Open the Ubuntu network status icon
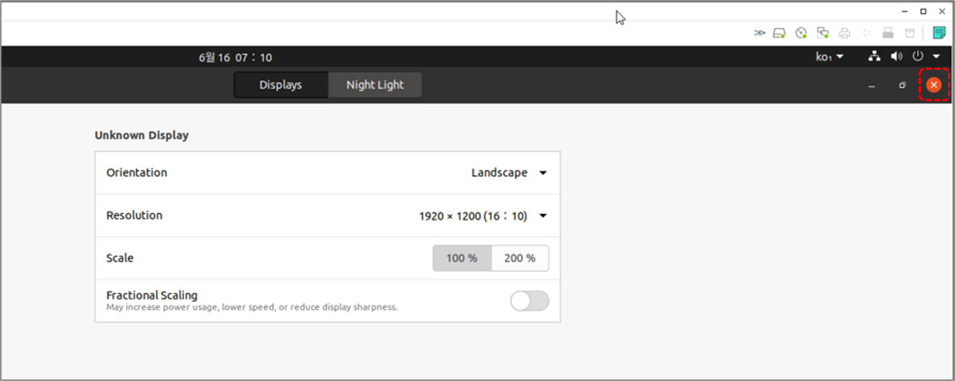This screenshot has height=381, width=955. point(874,57)
